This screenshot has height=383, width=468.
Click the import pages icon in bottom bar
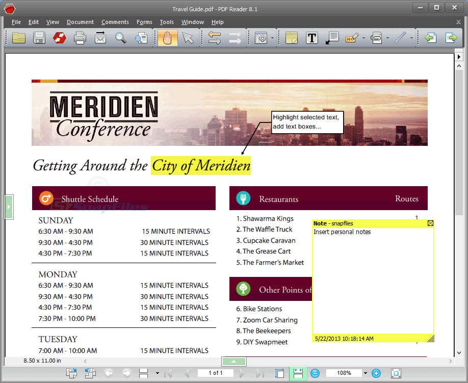pos(90,373)
